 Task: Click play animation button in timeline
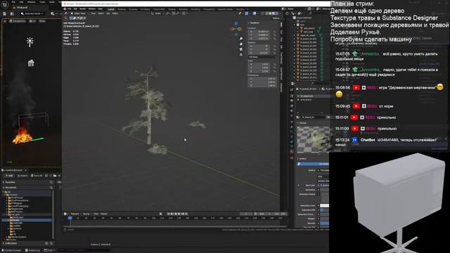(179, 214)
